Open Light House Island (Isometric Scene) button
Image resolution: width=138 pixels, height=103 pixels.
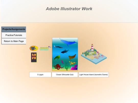pyautogui.click(x=94, y=75)
